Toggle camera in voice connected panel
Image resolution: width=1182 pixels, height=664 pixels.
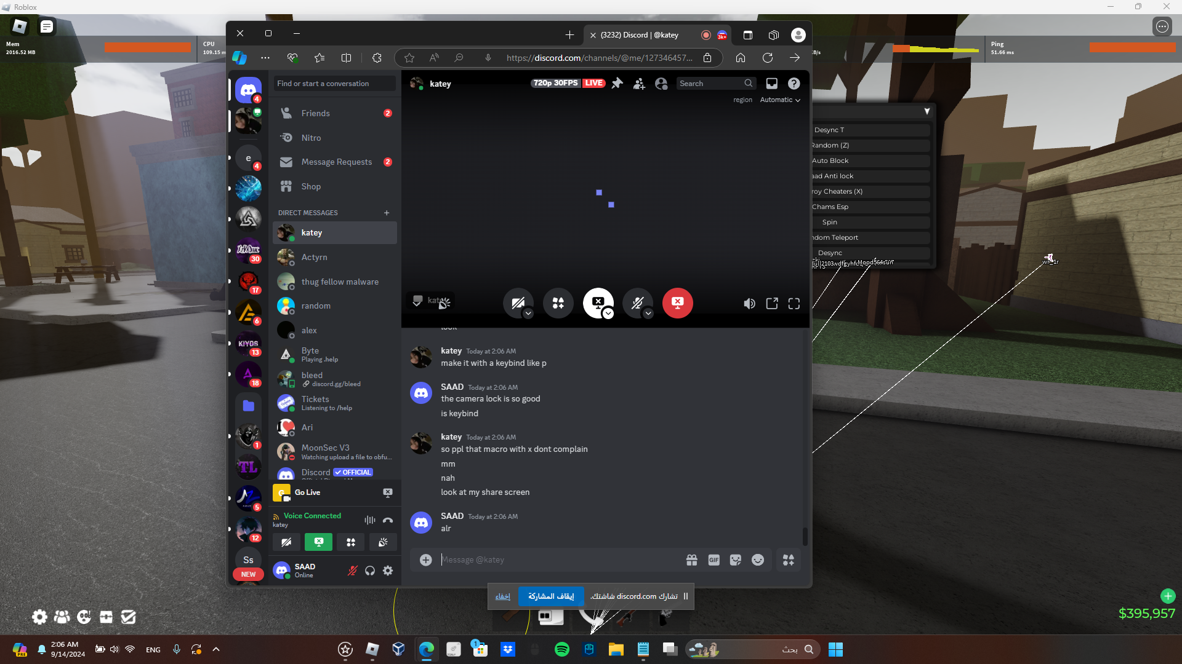click(286, 542)
